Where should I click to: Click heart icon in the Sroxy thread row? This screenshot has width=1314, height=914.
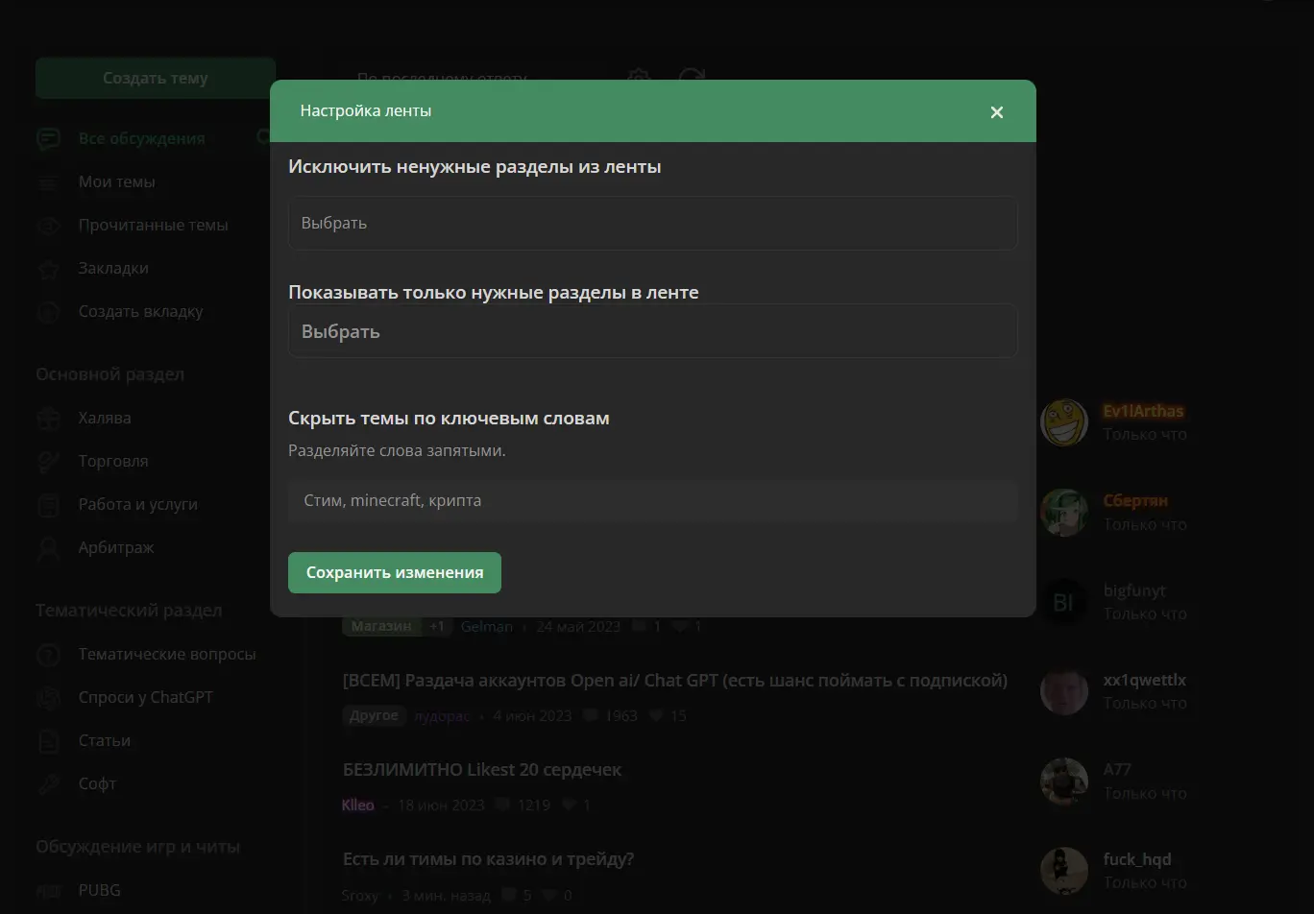coord(551,896)
